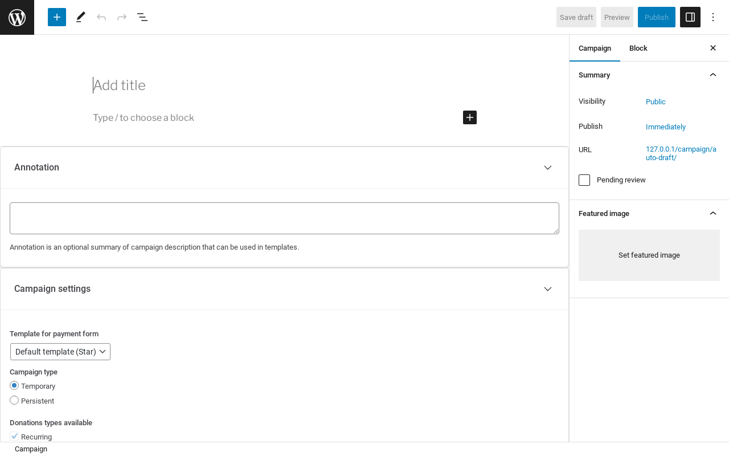This screenshot has height=456, width=729.
Task: Click the black add block button
Action: tap(470, 117)
